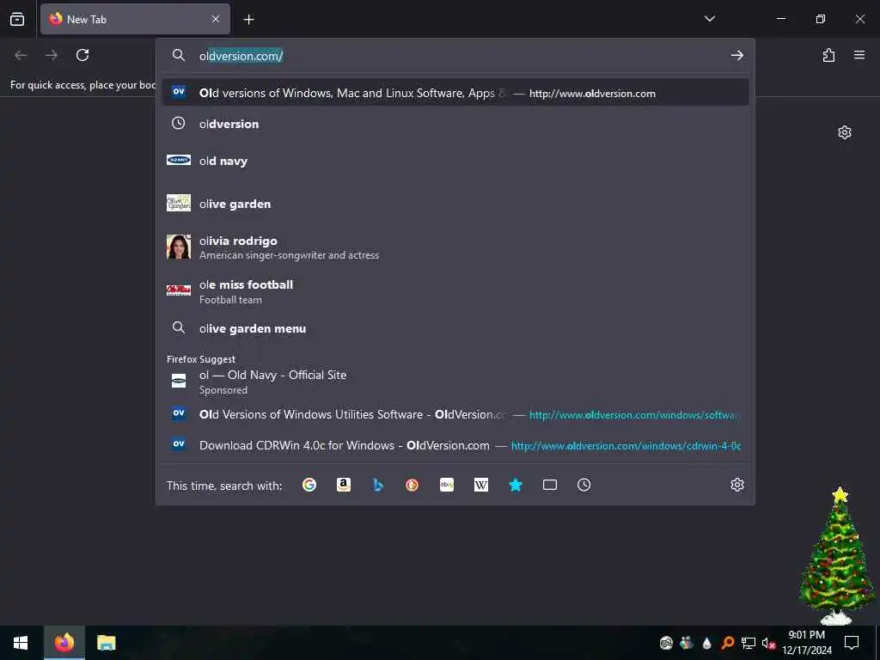Go back one page
The height and width of the screenshot is (660, 880).
(21, 55)
